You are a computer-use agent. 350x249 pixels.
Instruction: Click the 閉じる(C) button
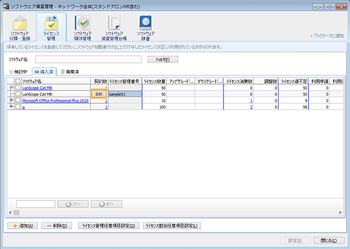(x=329, y=240)
